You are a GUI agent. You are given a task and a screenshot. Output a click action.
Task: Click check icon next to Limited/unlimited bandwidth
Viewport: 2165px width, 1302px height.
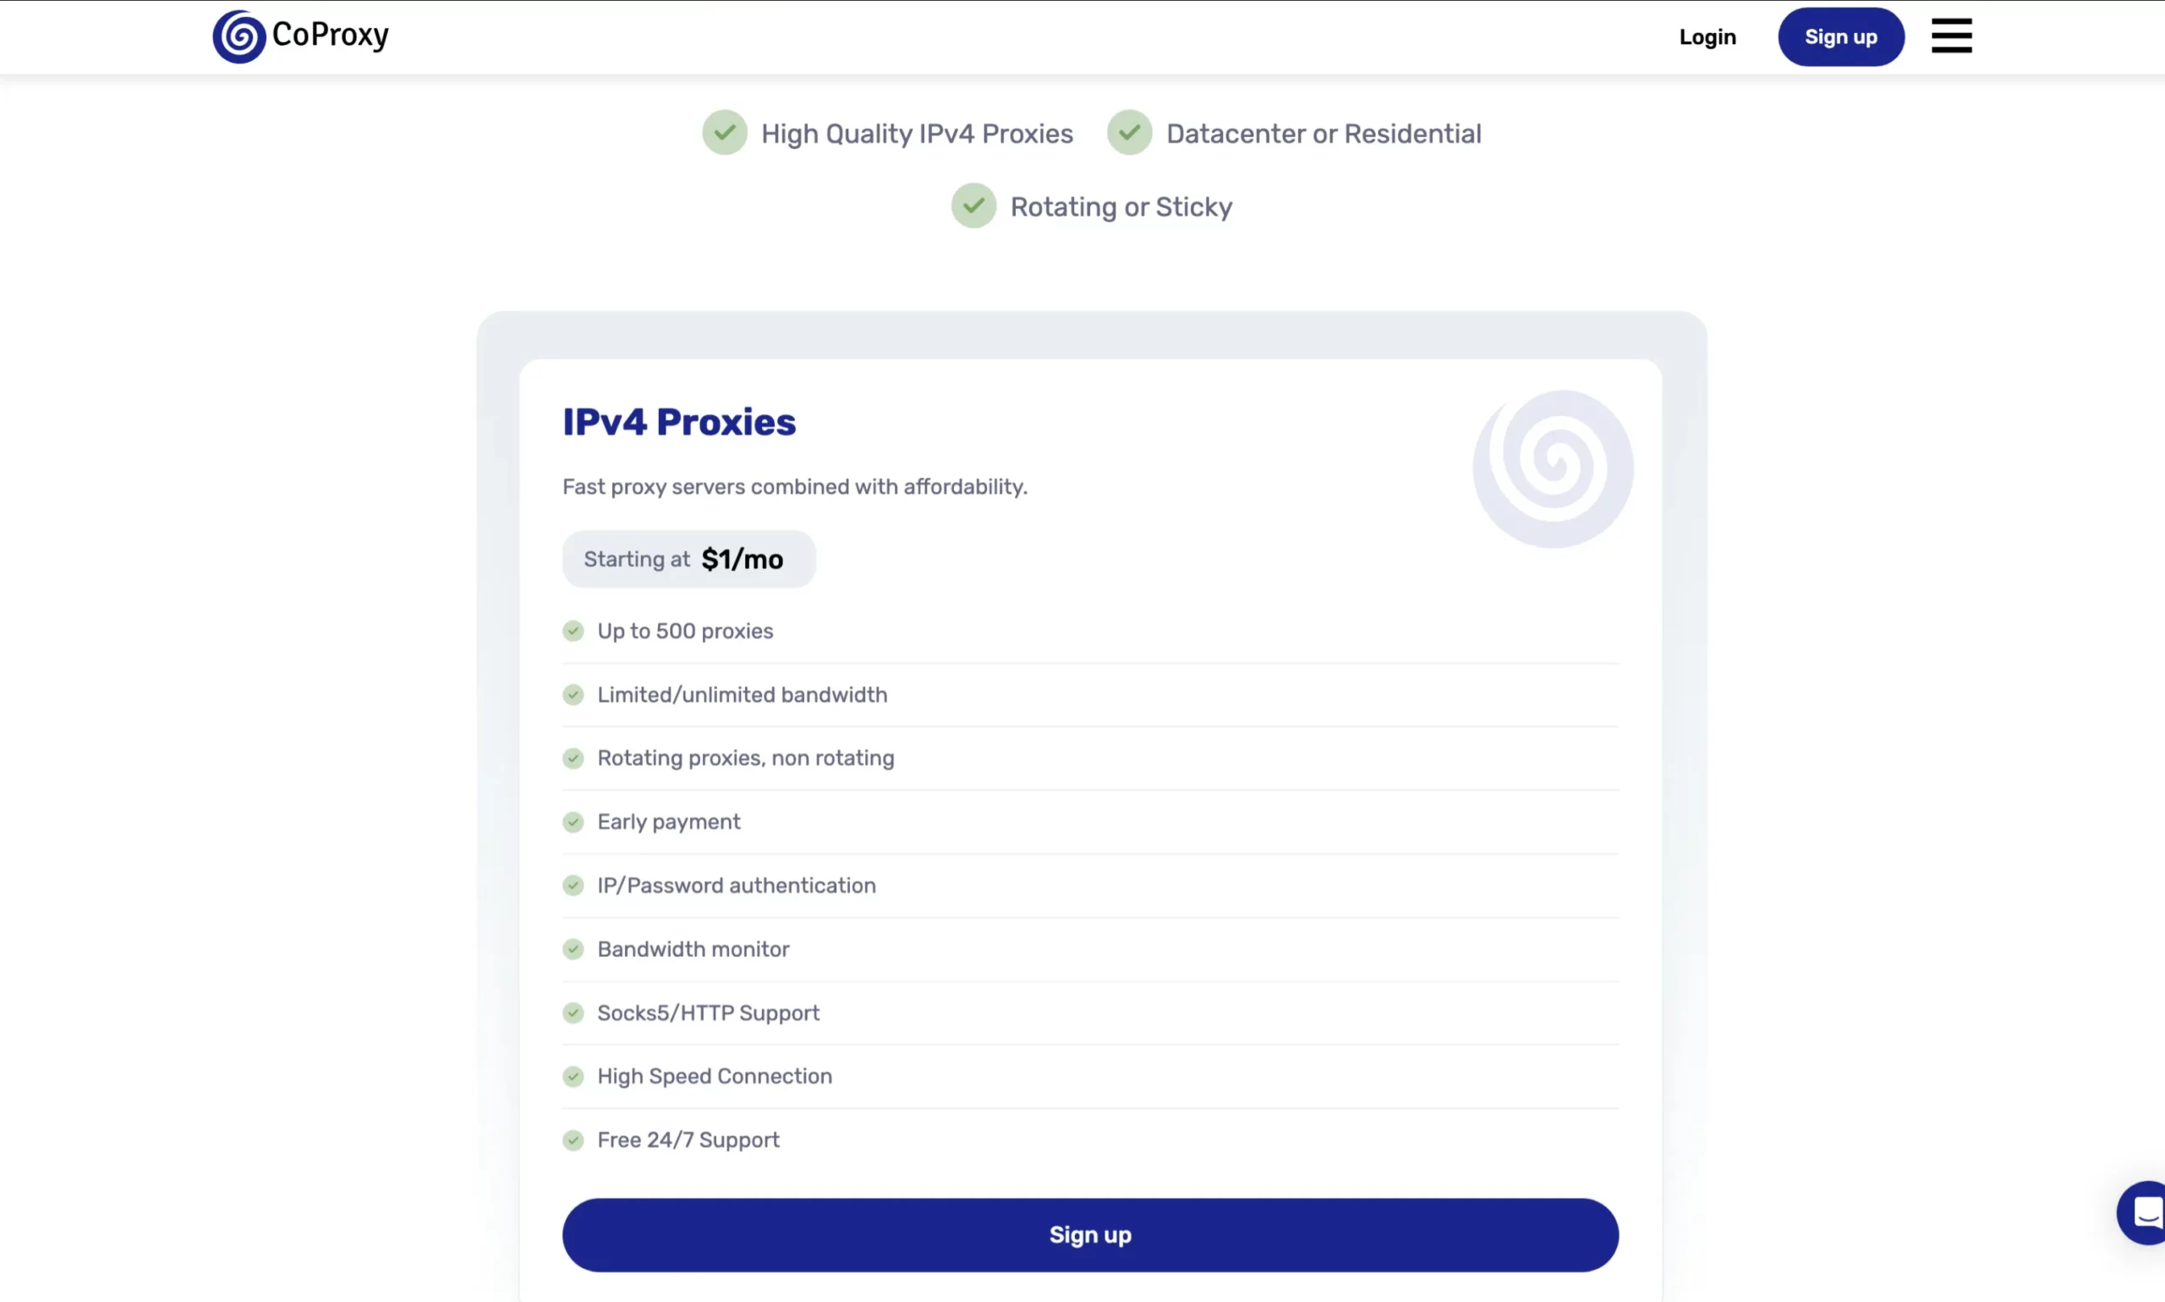pyautogui.click(x=573, y=695)
